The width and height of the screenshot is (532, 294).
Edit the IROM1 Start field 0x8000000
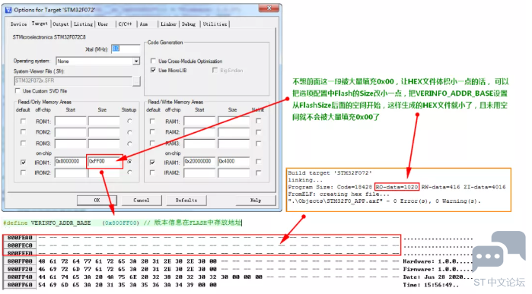(x=71, y=162)
